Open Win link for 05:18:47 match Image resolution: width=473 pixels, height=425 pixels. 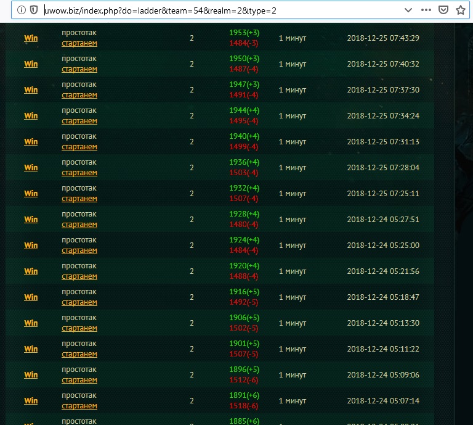31,297
